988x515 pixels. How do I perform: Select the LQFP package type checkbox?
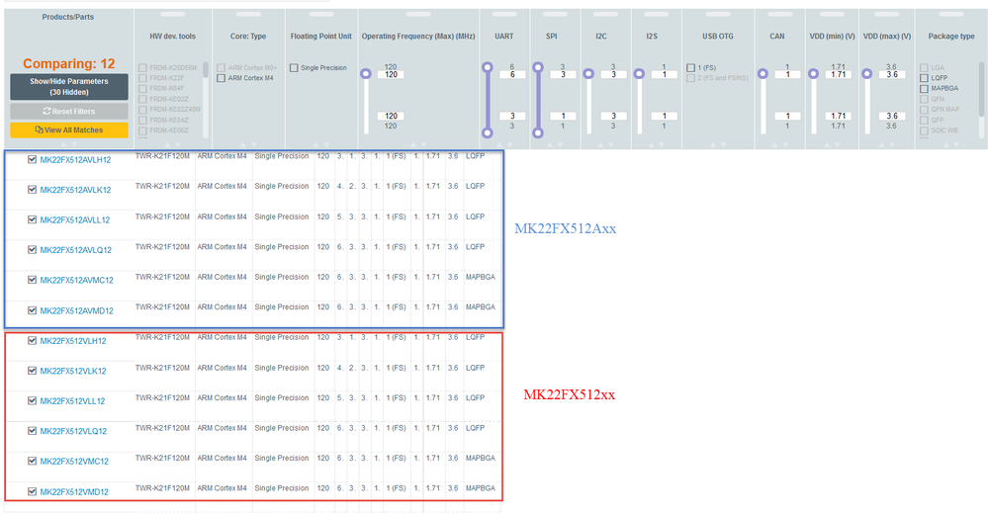[924, 78]
